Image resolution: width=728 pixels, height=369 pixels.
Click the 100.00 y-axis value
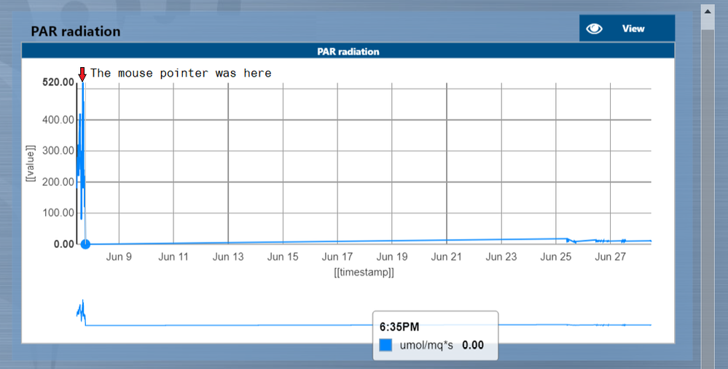(x=58, y=213)
